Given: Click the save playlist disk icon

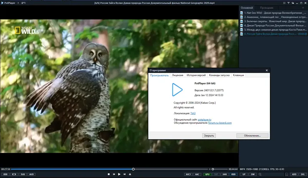Looking at the screenshot, I should click(286, 174).
